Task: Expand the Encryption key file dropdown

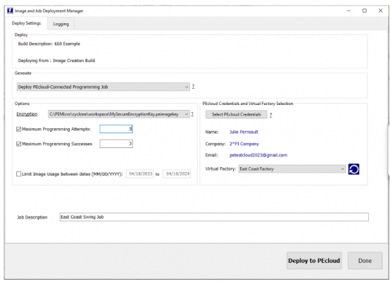Action: (119, 114)
